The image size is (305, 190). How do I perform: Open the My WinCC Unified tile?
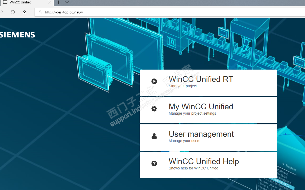pyautogui.click(x=208, y=110)
